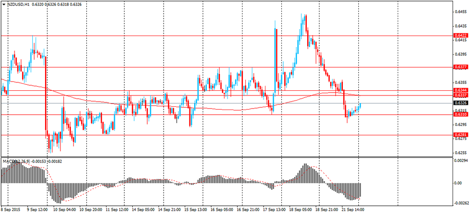The image size is (469, 213).
Task: Click the 14 Sep 05:00 time label
Action: click(144, 210)
